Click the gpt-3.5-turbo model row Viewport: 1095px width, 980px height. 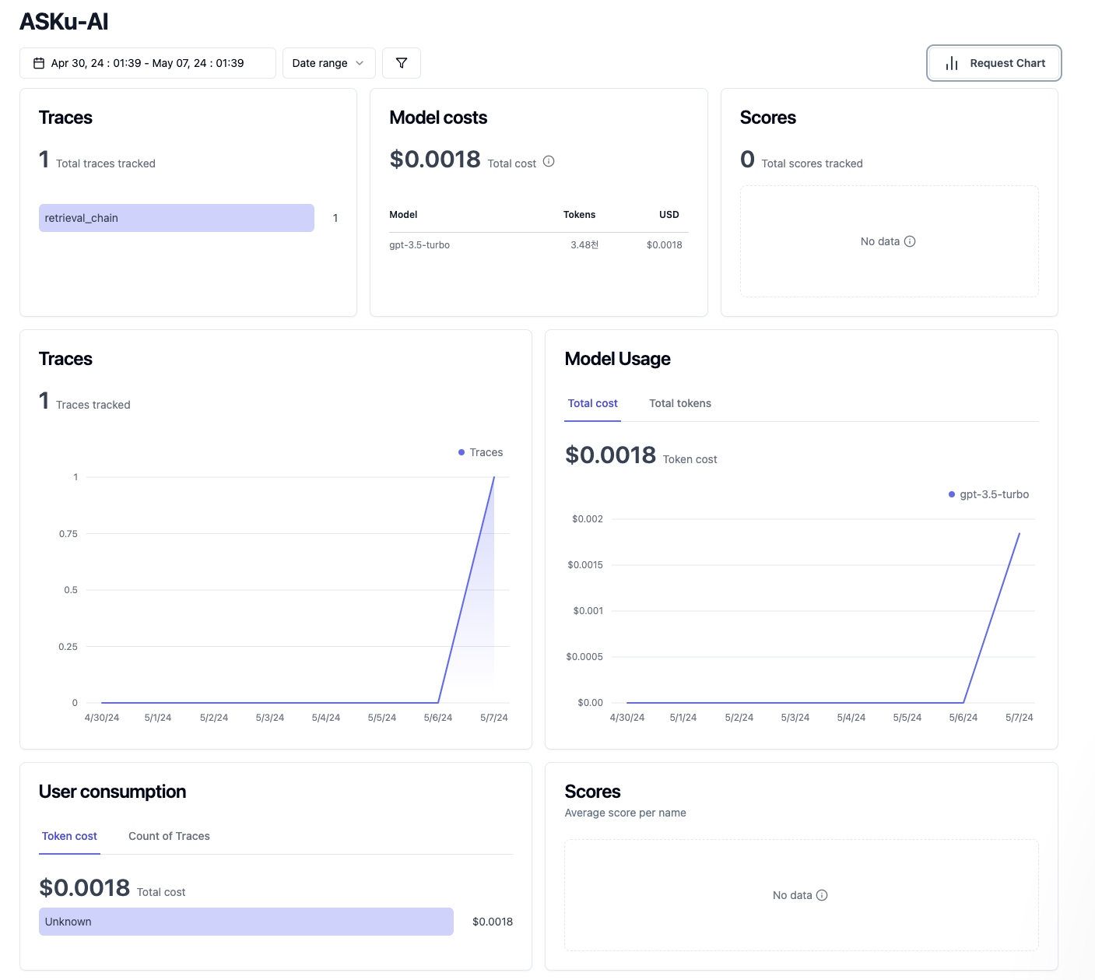(x=539, y=244)
